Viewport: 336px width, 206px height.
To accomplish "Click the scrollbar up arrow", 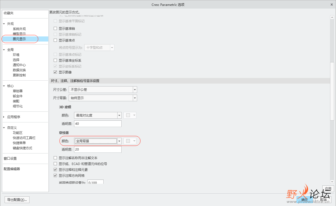I will pyautogui.click(x=332, y=17).
